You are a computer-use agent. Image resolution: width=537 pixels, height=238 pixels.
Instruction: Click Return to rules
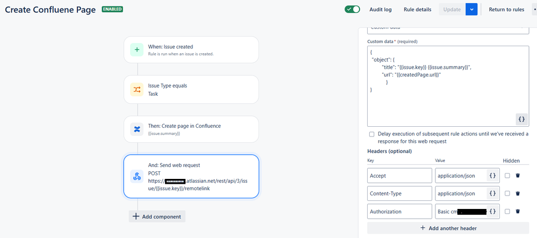506,10
